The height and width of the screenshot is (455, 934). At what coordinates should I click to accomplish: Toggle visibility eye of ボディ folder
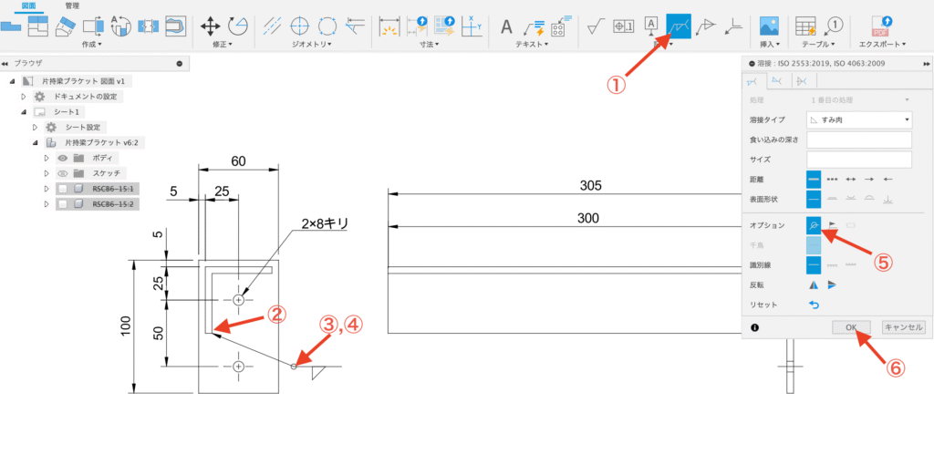point(62,158)
